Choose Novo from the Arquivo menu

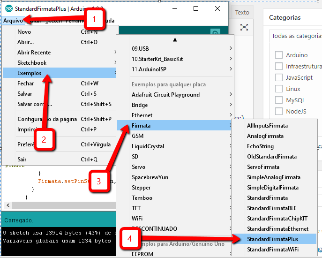click(60, 31)
